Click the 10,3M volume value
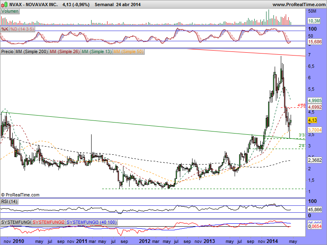This screenshot has height=245, width=327. coord(314,21)
